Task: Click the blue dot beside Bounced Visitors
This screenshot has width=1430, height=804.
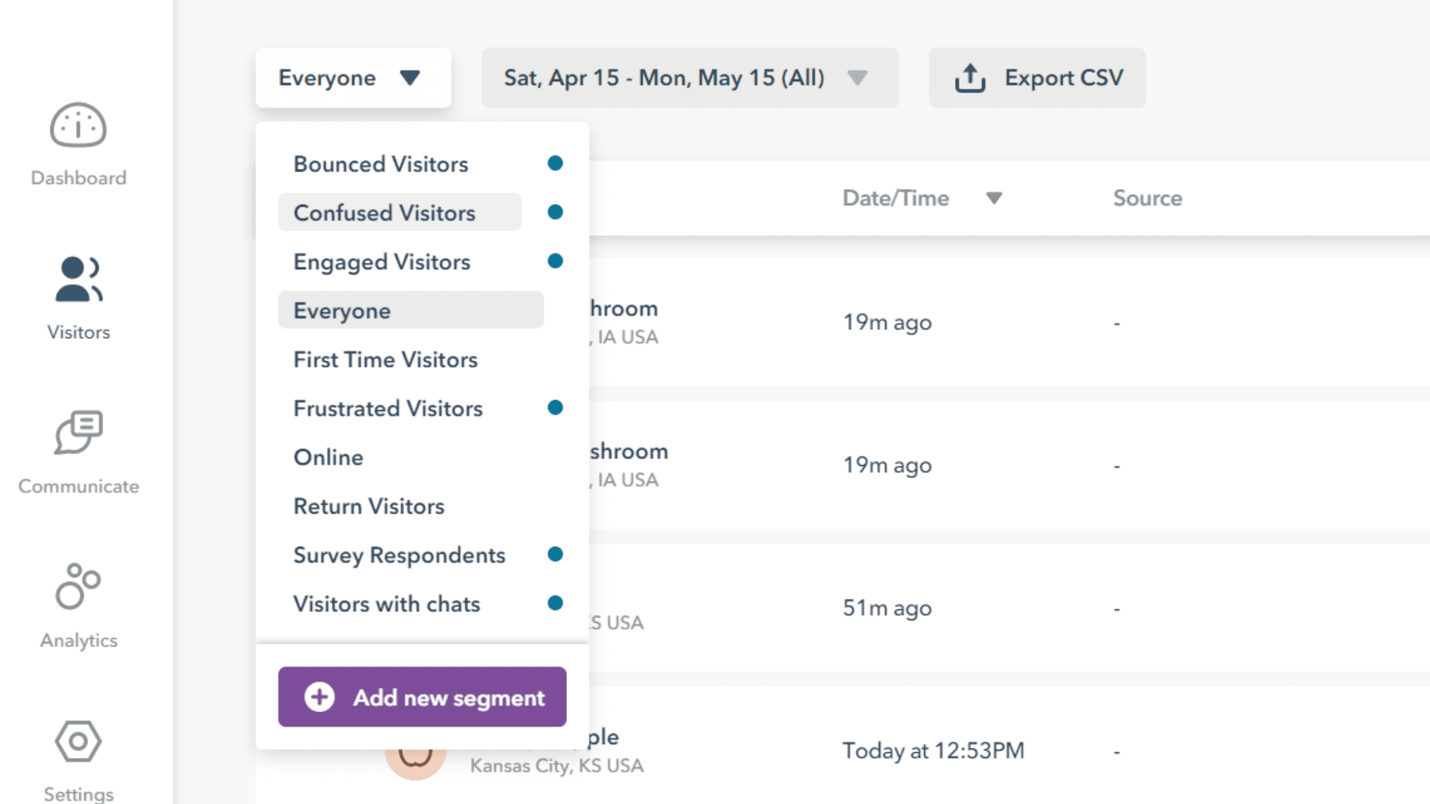Action: (555, 163)
